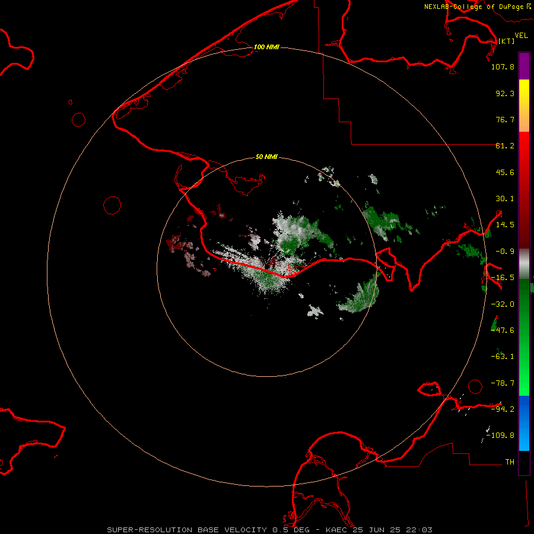Click the -16.5 legend value
The width and height of the screenshot is (534, 534).
point(503,278)
